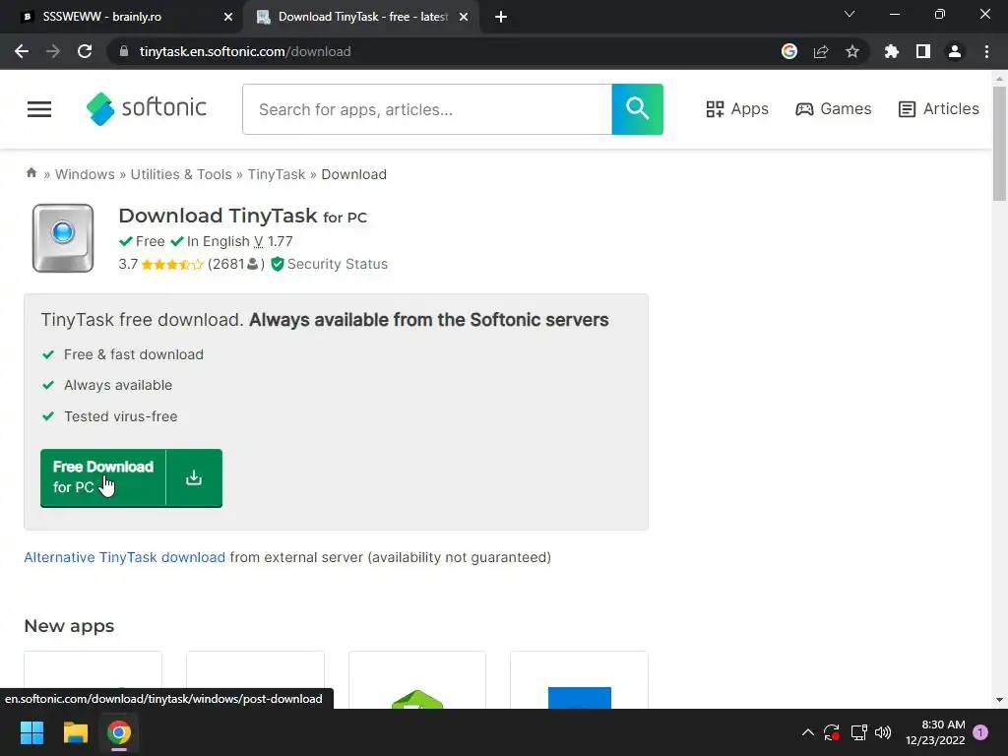Open the tab search dropdown chevron
Viewport: 1008px width, 756px height.
coord(850,14)
